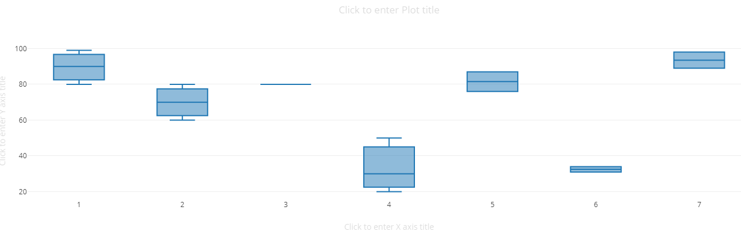741x242 pixels.
Task: Click the thin box for category 6
Action: pos(596,169)
